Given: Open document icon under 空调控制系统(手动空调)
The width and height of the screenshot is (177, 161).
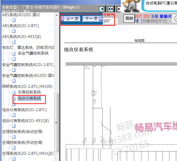Looking at the screenshot, I should (x=14, y=148).
